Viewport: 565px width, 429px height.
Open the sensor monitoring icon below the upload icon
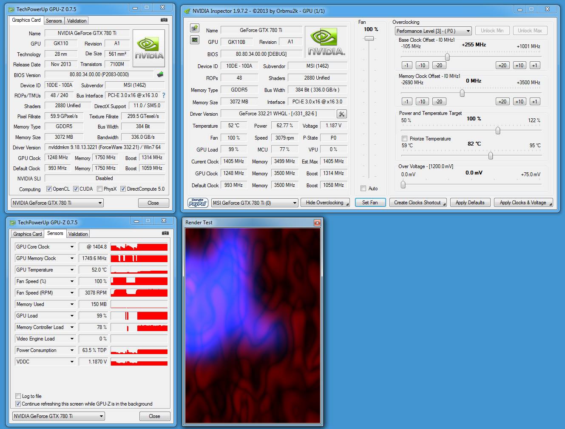point(195,40)
